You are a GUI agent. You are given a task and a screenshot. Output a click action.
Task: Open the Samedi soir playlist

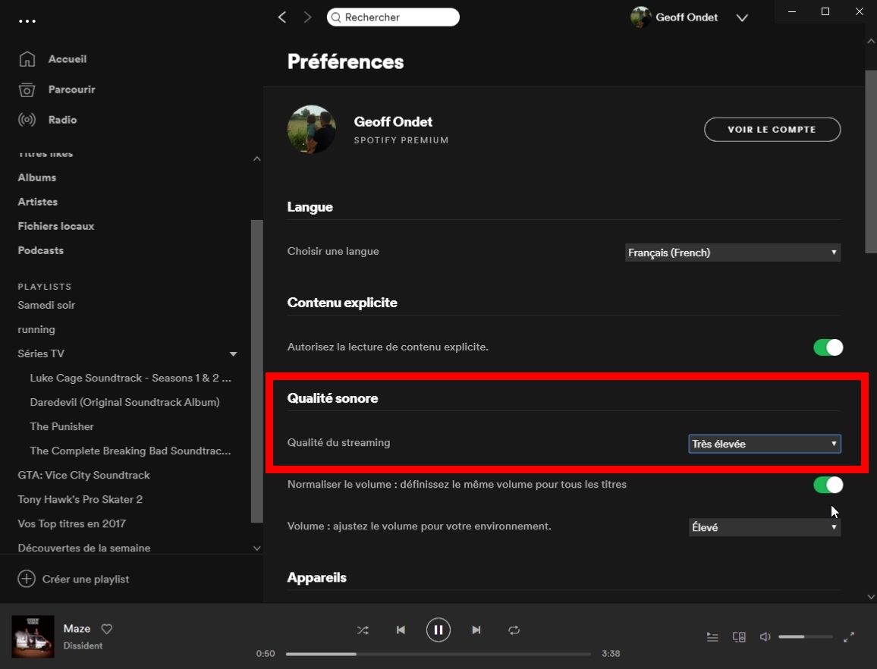[x=46, y=305]
